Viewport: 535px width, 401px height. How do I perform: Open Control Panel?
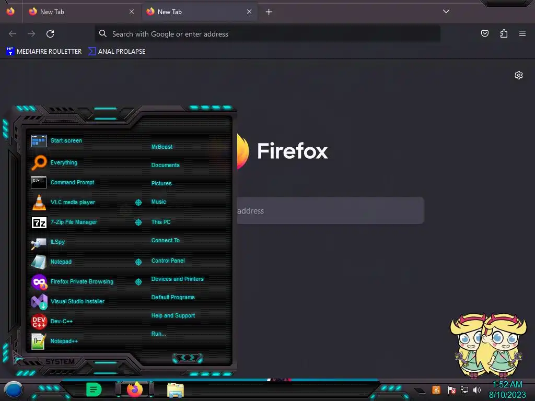[x=168, y=261]
